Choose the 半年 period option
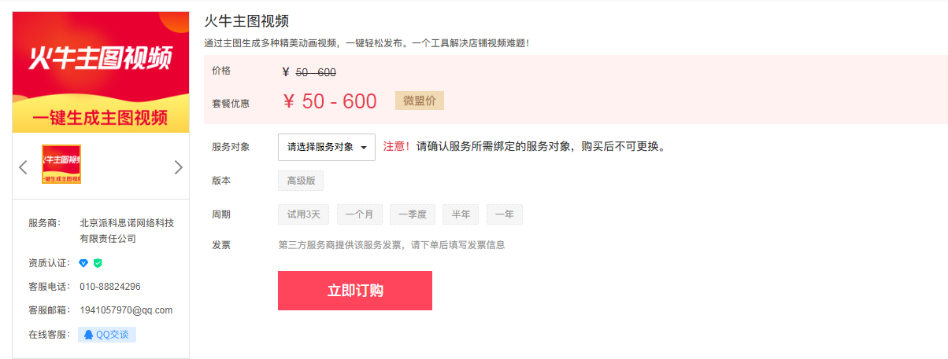Screen dimensions: 948x359 tap(461, 214)
